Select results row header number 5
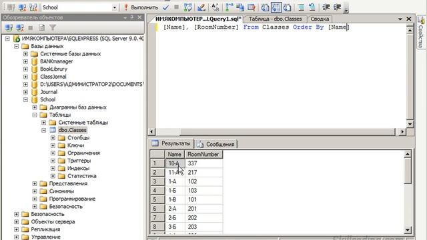The width and height of the screenshot is (427, 240). [x=157, y=199]
